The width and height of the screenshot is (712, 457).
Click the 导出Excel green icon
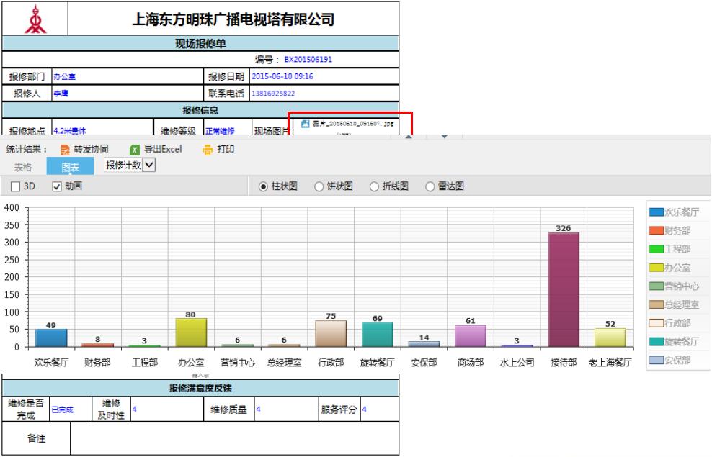[135, 150]
